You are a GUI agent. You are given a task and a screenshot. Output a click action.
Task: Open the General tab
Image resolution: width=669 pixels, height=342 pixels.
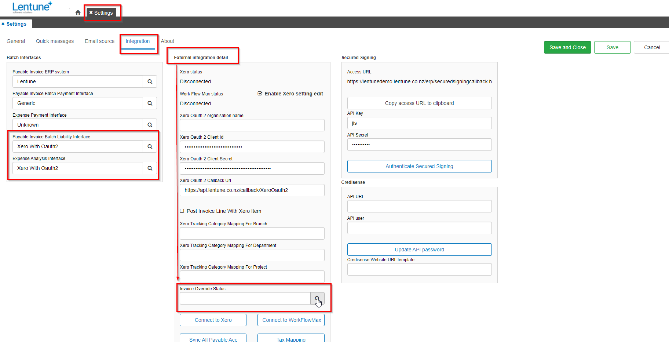(16, 41)
